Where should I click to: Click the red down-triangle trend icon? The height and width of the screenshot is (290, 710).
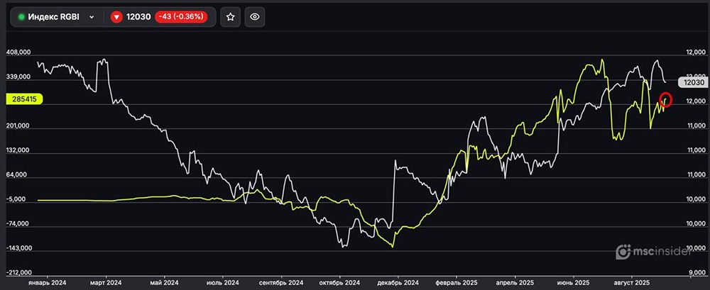pos(116,17)
